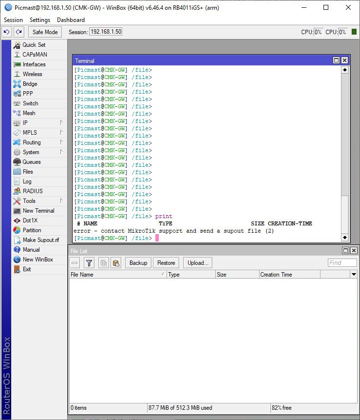This screenshot has height=420, width=360.
Task: Open the PPP menu icon
Action: click(x=17, y=94)
